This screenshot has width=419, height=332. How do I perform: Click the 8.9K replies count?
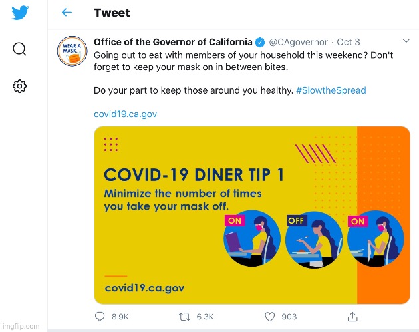[x=120, y=317]
